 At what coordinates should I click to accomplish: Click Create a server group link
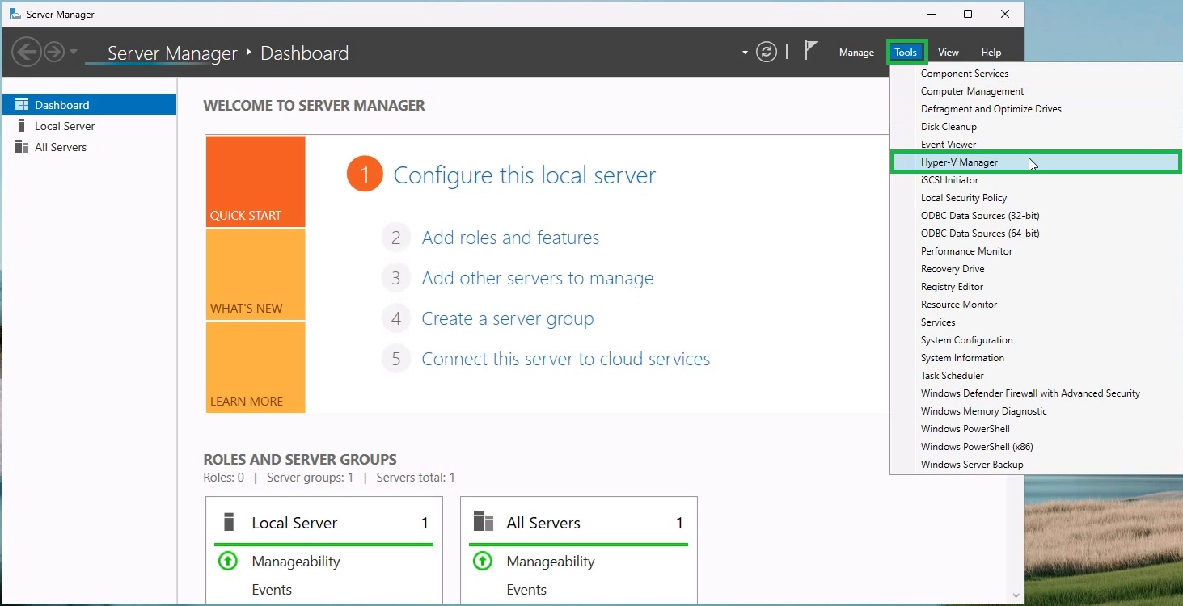[508, 318]
